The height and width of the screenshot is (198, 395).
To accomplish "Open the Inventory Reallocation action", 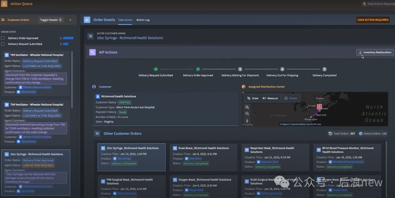I will pos(375,53).
